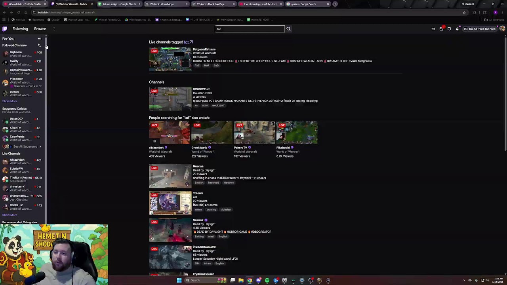
Task: Open Nuenaa Dead by Daylight thumbnail
Action: [x=170, y=176]
